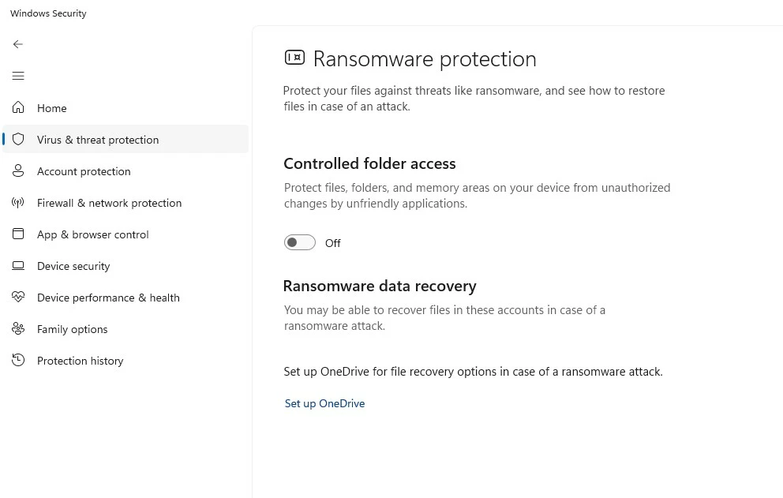This screenshot has width=783, height=498.
Task: Click the Family options people icon
Action: coord(18,329)
